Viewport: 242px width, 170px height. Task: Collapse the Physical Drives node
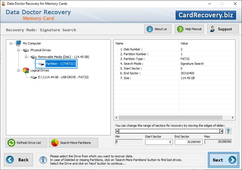[x=19, y=50]
